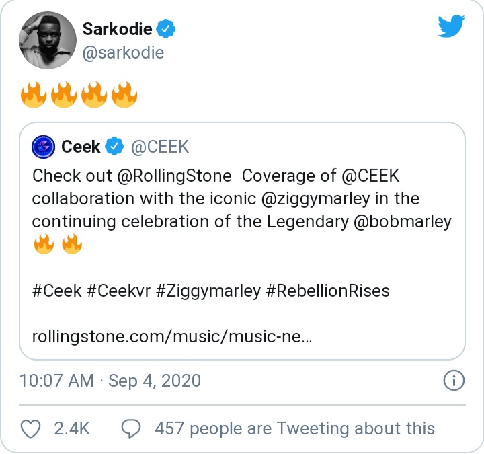Click the reply speech bubble icon
The image size is (484, 454).
coord(130,428)
